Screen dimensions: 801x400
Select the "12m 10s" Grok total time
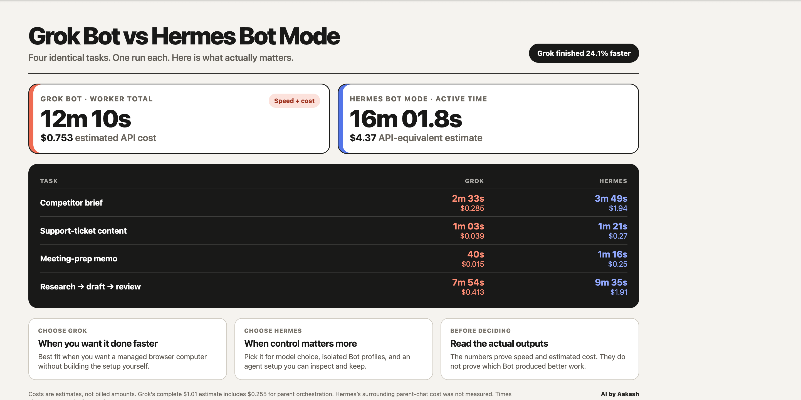[86, 119]
